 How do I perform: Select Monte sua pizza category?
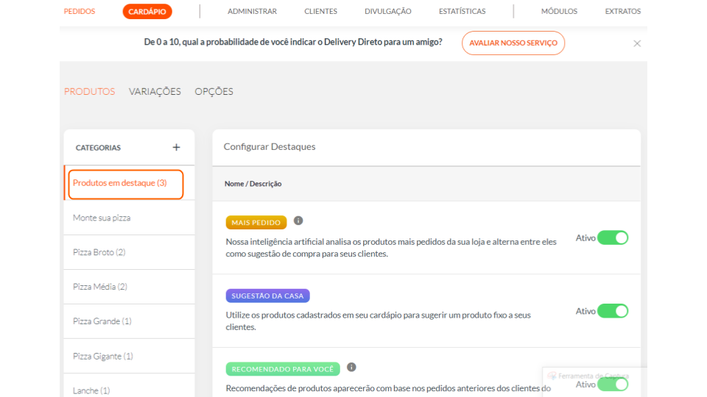130,218
